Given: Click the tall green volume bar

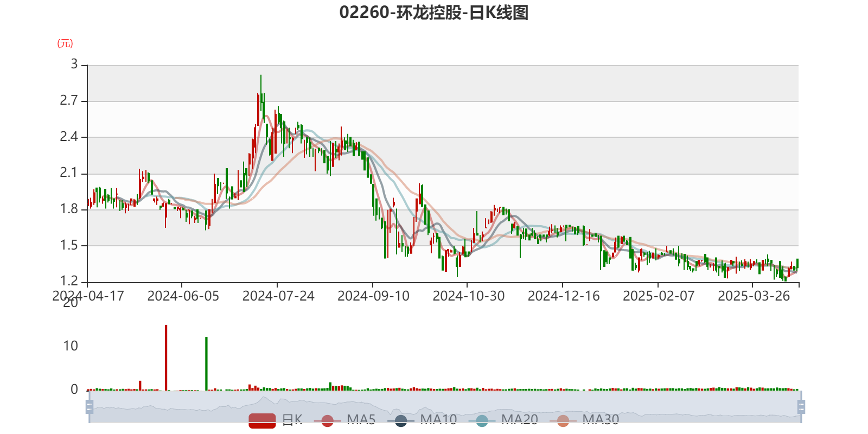Looking at the screenshot, I should pyautogui.click(x=206, y=363).
